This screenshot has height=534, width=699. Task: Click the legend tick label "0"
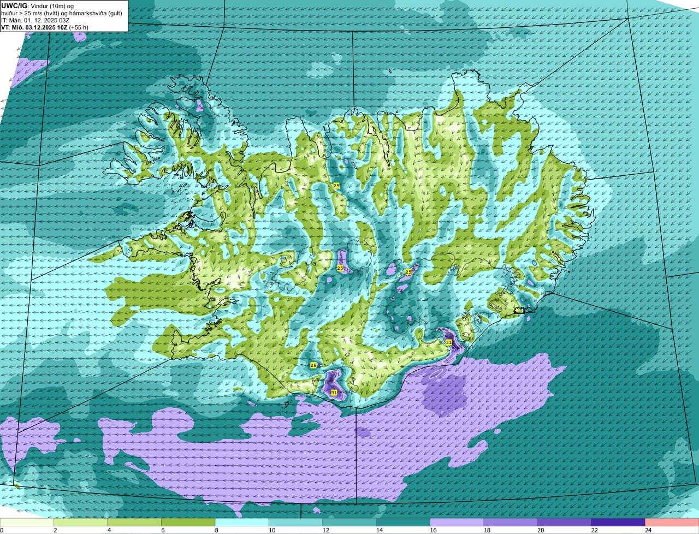click(x=2, y=530)
